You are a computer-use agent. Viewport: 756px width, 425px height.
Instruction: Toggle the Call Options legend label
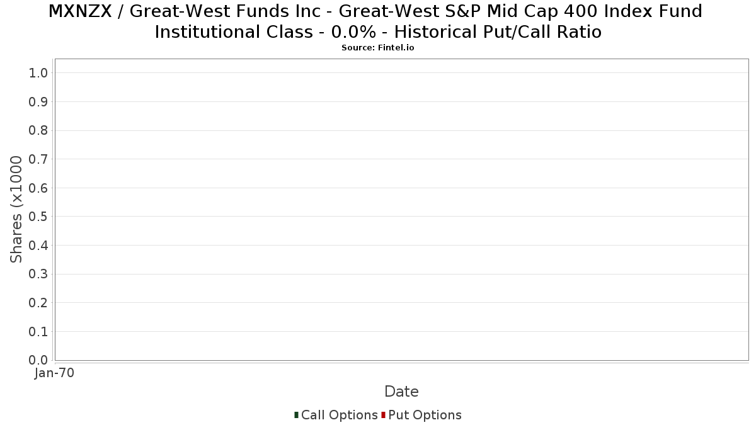[339, 415]
